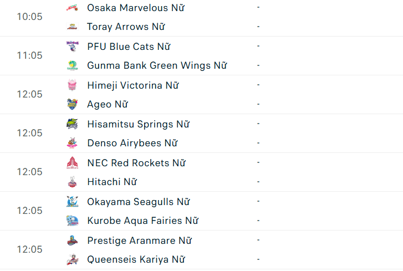This screenshot has height=271, width=403.
Task: Open Denso Airybees Nữ team link
Action: (132, 143)
